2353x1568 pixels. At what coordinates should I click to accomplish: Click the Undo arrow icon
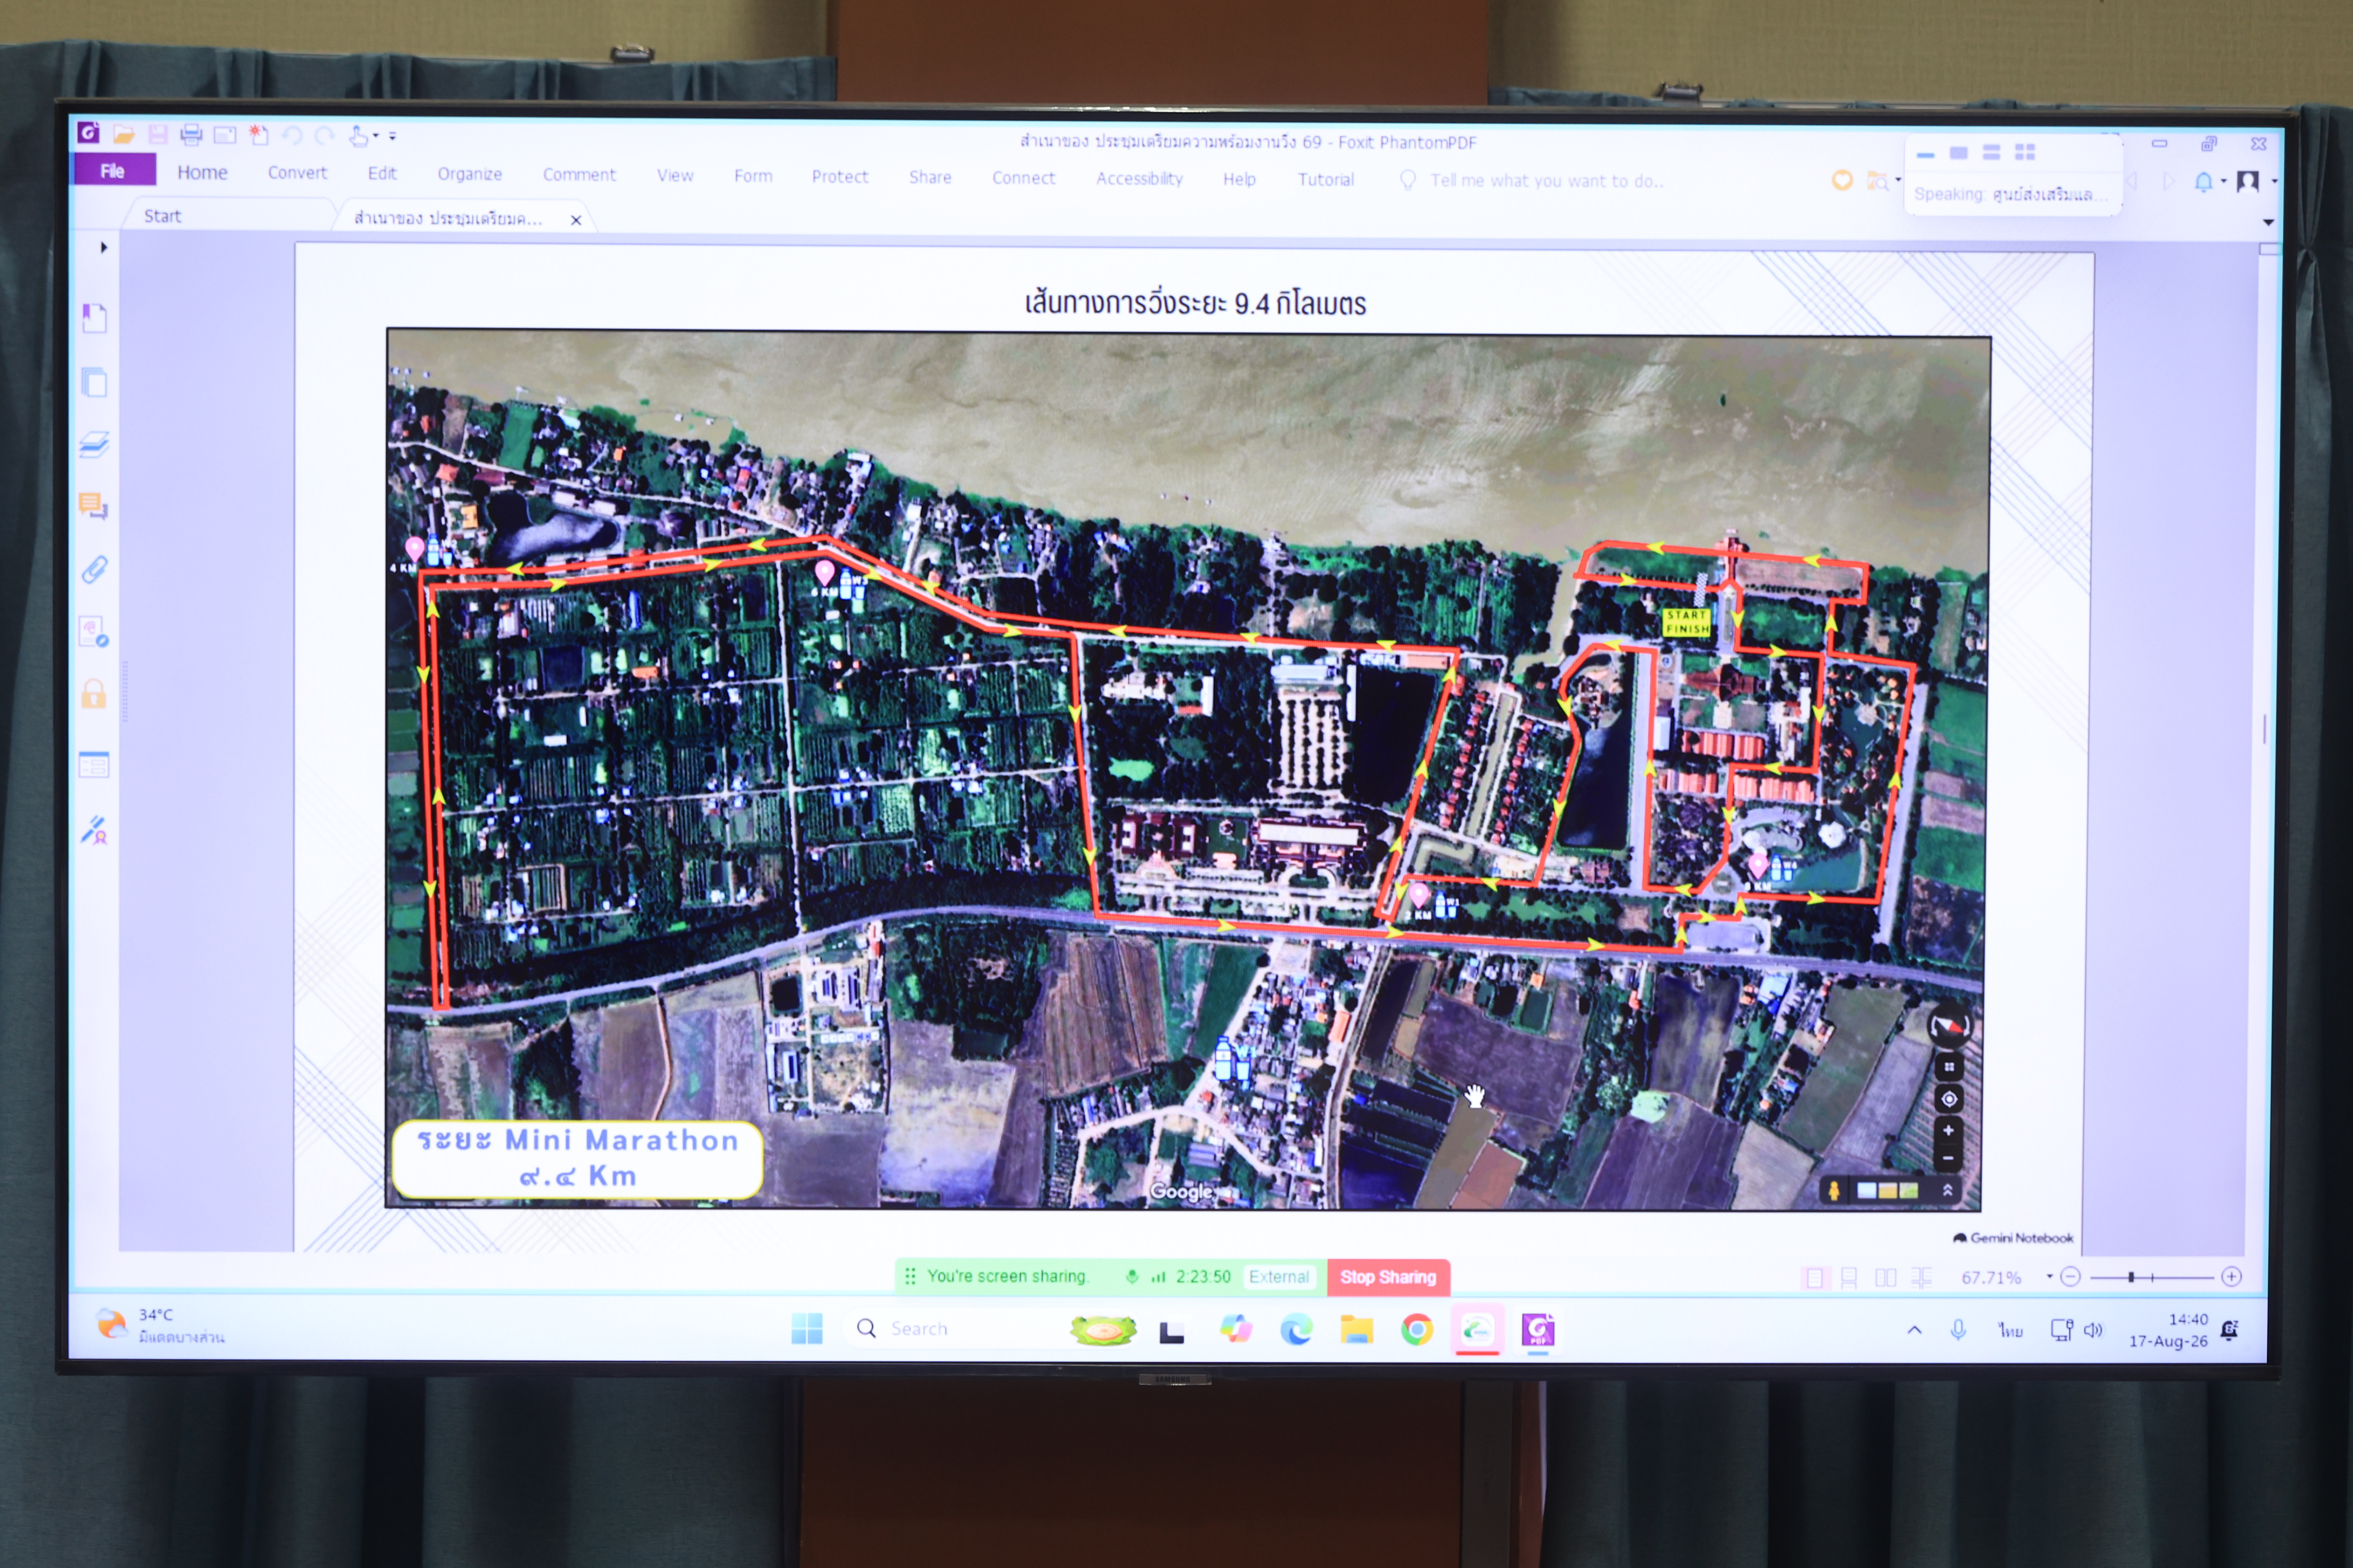(292, 135)
